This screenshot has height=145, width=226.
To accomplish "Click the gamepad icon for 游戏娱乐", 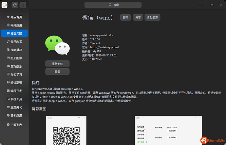I will (x=8, y=66).
